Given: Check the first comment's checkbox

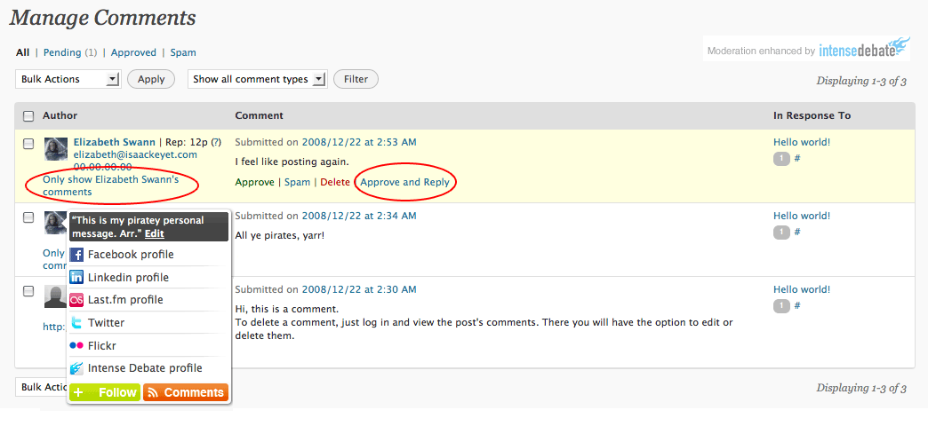Looking at the screenshot, I should [x=28, y=143].
